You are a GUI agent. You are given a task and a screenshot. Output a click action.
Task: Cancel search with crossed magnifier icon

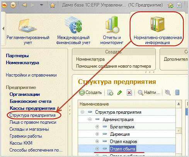coord(168,92)
